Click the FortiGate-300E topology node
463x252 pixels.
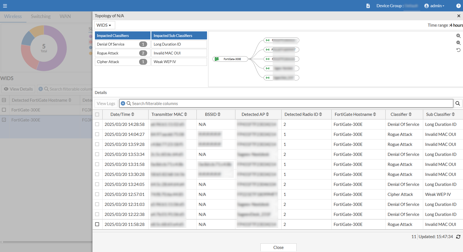click(230, 59)
